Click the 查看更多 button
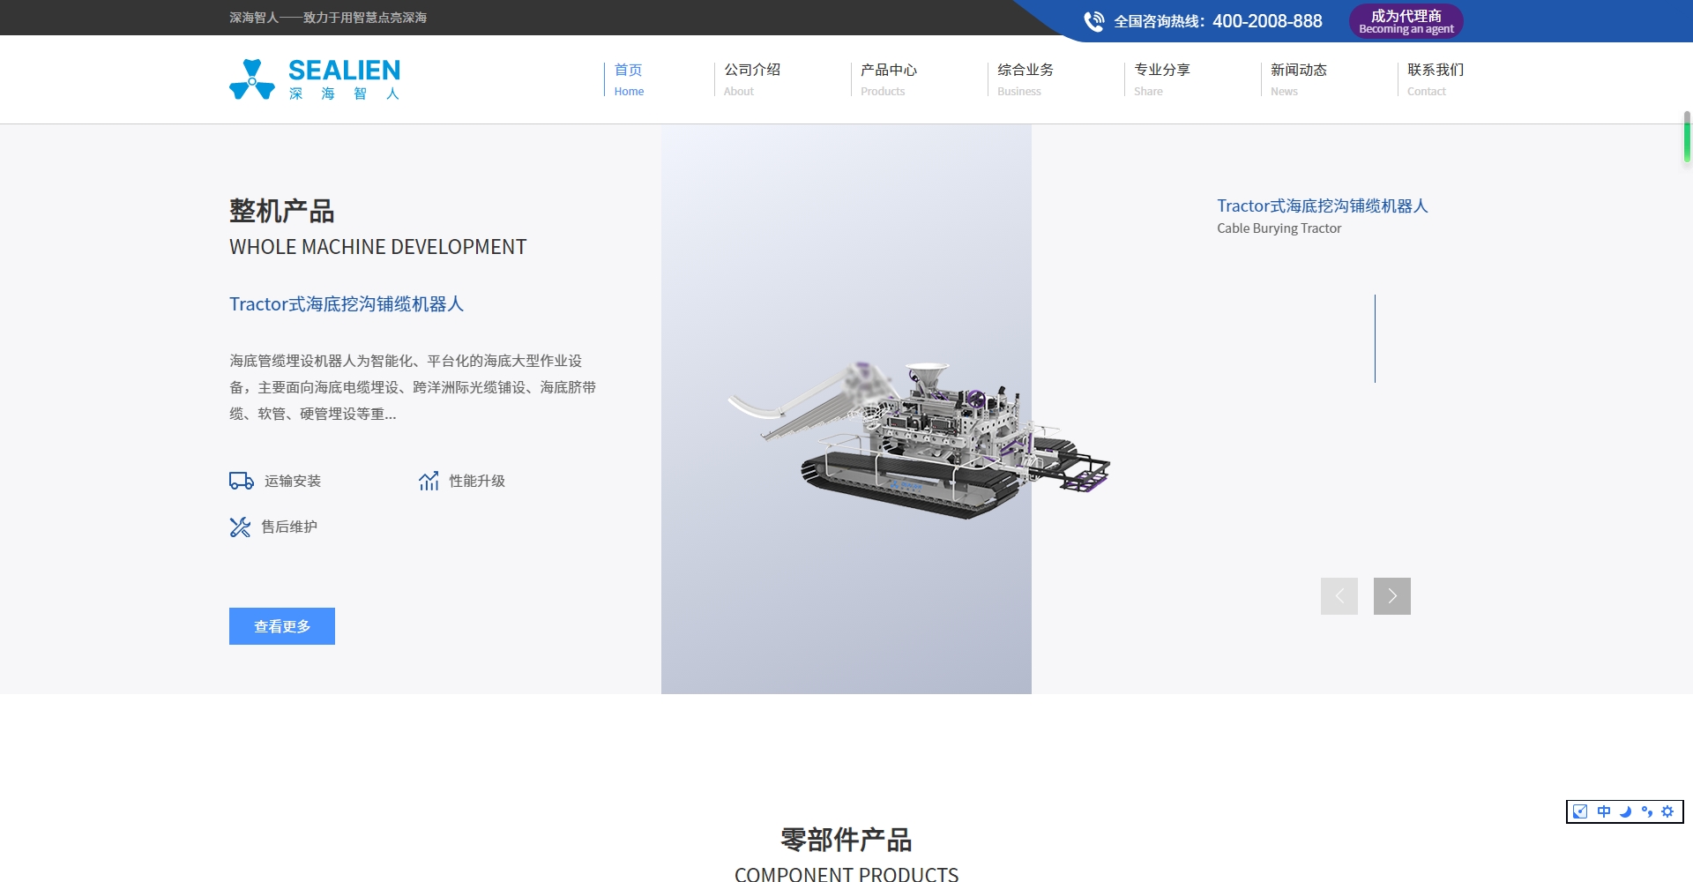The height and width of the screenshot is (882, 1693). click(282, 626)
